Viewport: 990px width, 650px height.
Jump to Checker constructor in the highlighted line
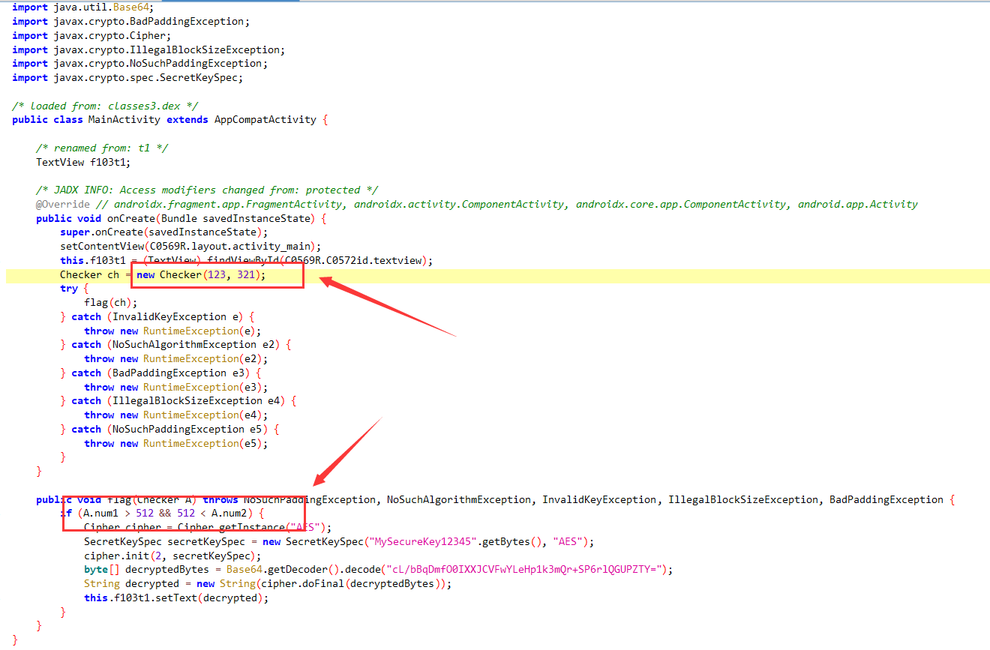(181, 275)
